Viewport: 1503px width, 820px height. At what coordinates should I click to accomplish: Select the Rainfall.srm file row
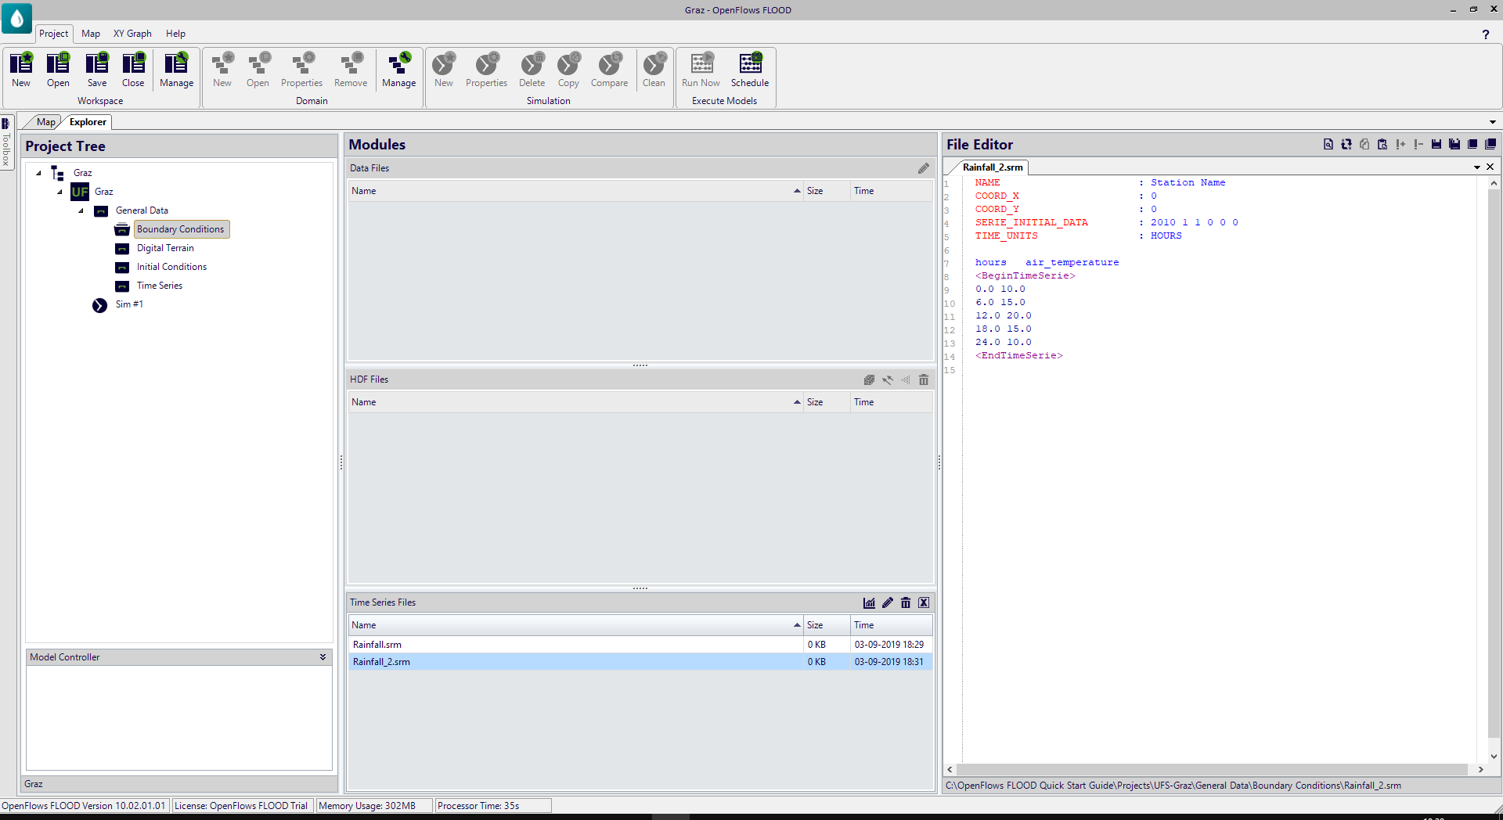coord(640,645)
